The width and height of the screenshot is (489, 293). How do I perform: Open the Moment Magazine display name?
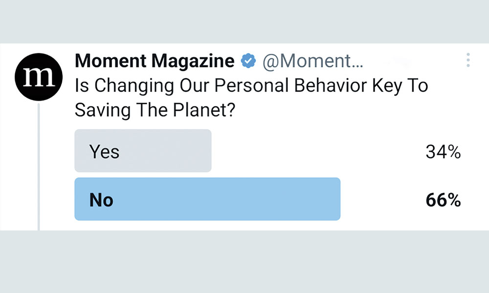[x=155, y=61]
